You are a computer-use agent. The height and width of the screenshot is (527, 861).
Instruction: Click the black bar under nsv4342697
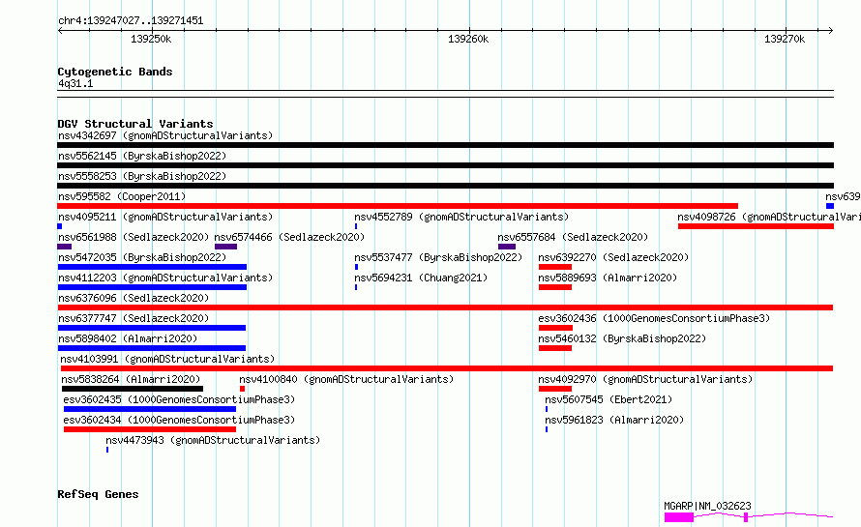pyautogui.click(x=445, y=145)
